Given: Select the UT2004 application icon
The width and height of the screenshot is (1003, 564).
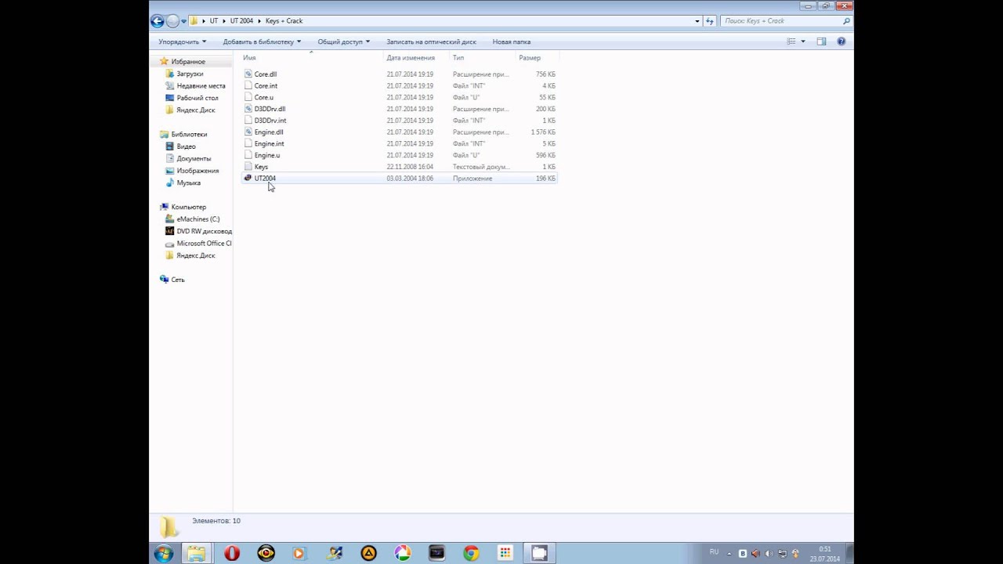Looking at the screenshot, I should [248, 178].
